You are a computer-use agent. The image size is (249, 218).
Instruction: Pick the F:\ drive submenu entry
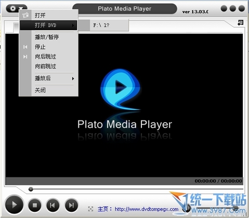103,25
